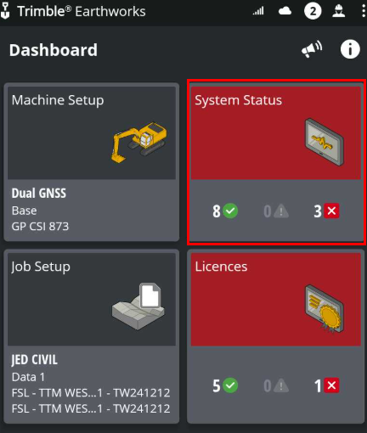Image resolution: width=367 pixels, height=433 pixels.
Task: Tap the operator hard-hat profile icon
Action: (339, 11)
